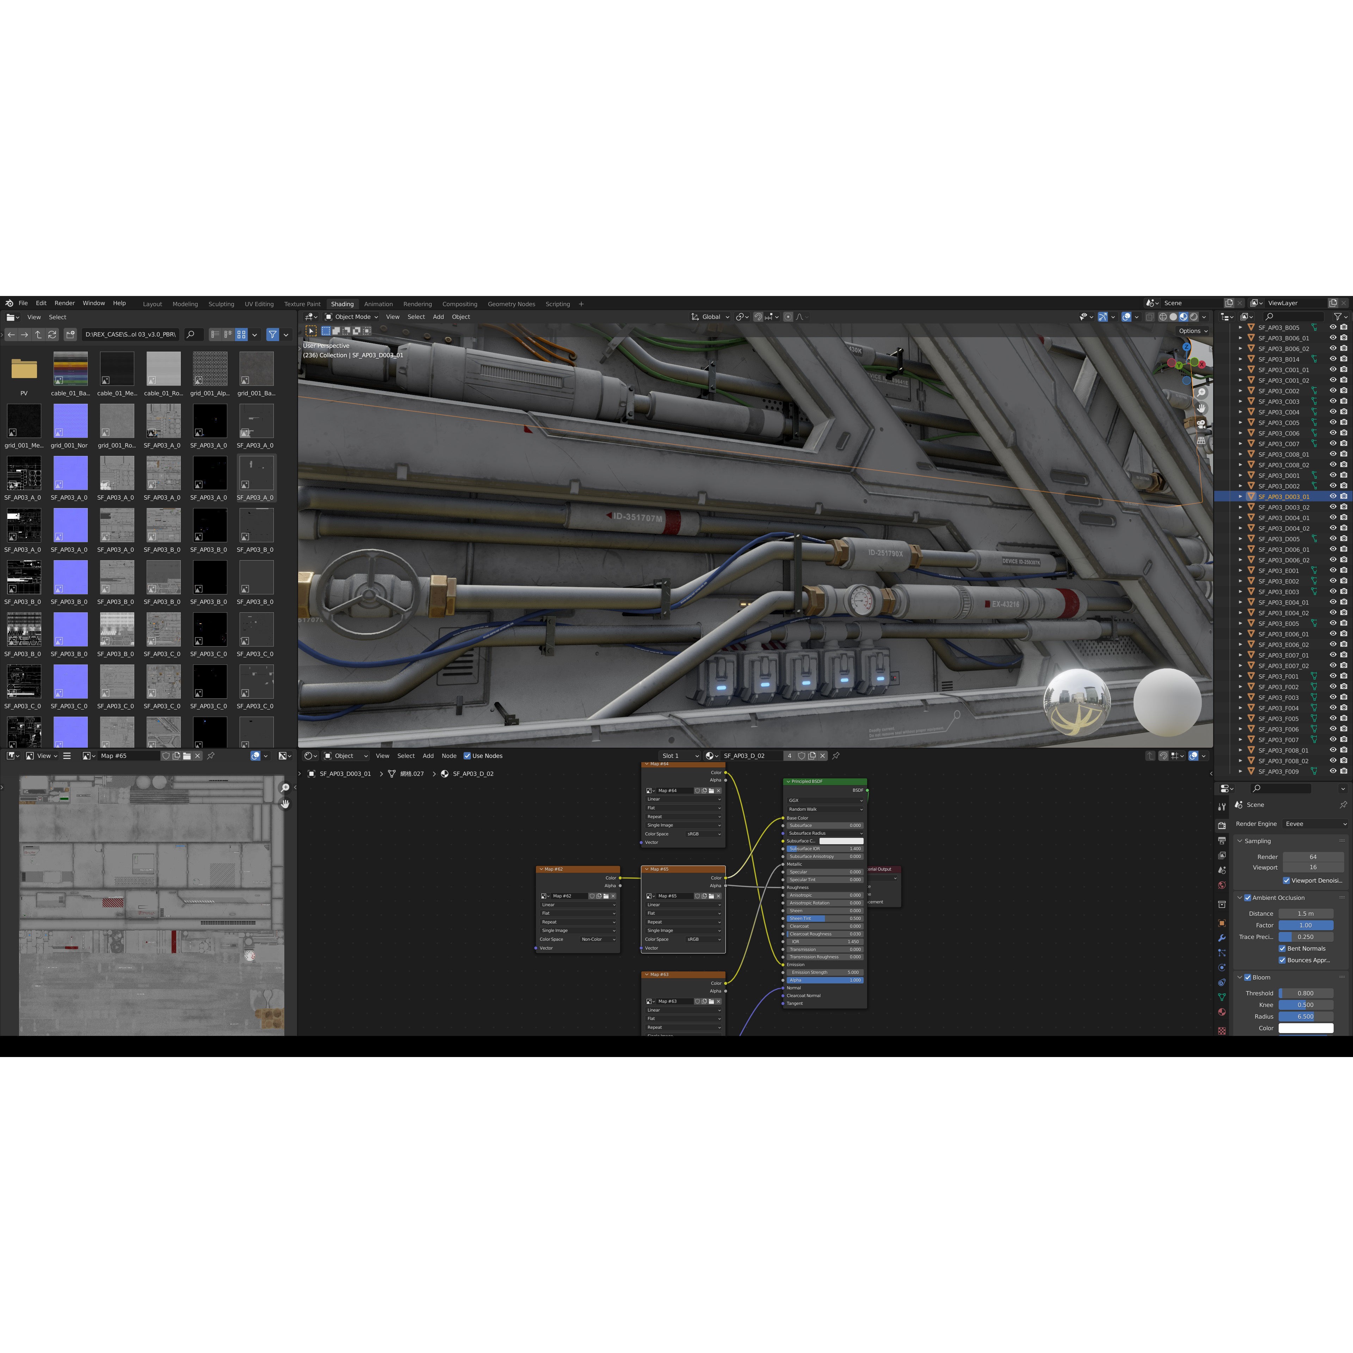Open the Material properties tab icon
The height and width of the screenshot is (1353, 1353).
[x=1222, y=1011]
